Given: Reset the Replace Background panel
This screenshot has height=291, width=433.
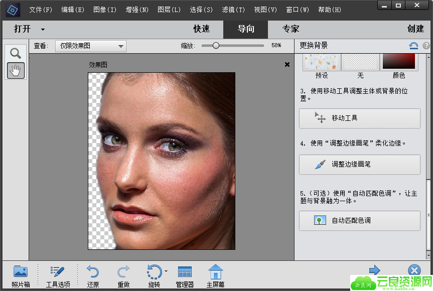Looking at the screenshot, I should click(x=413, y=46).
